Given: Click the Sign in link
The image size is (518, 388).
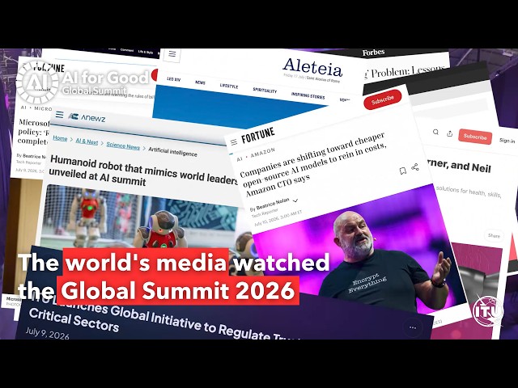Looking at the screenshot, I should click(x=507, y=141).
